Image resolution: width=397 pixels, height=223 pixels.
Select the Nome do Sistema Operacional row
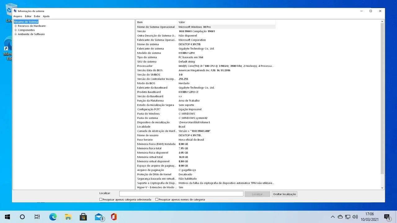[x=206, y=27]
